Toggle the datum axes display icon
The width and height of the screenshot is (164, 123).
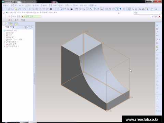click(x=133, y=9)
